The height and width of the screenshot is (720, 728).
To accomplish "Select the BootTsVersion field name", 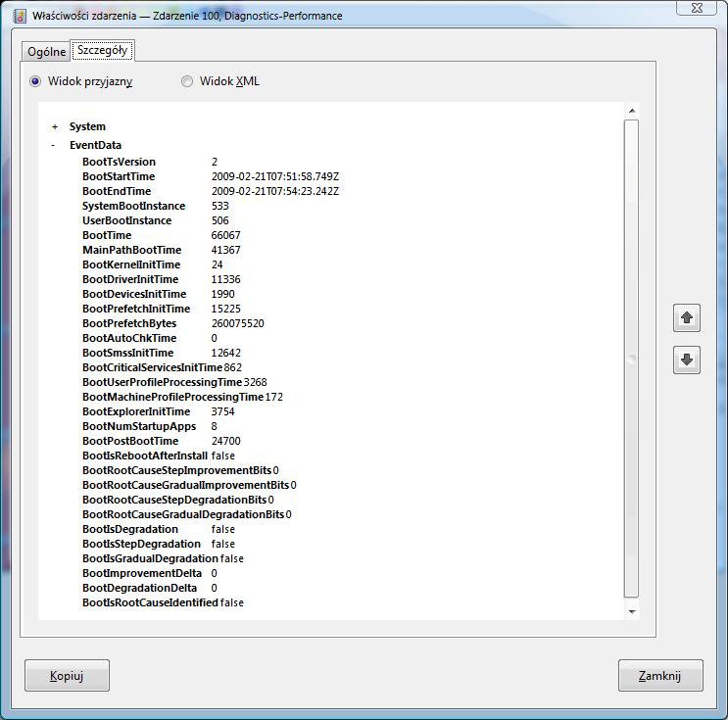I will tap(119, 162).
